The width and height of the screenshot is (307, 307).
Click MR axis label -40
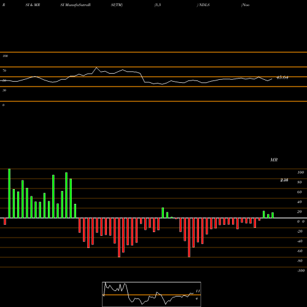click(x=300, y=241)
